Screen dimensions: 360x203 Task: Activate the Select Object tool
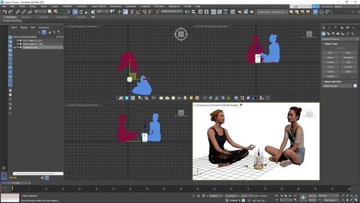[x=50, y=12]
